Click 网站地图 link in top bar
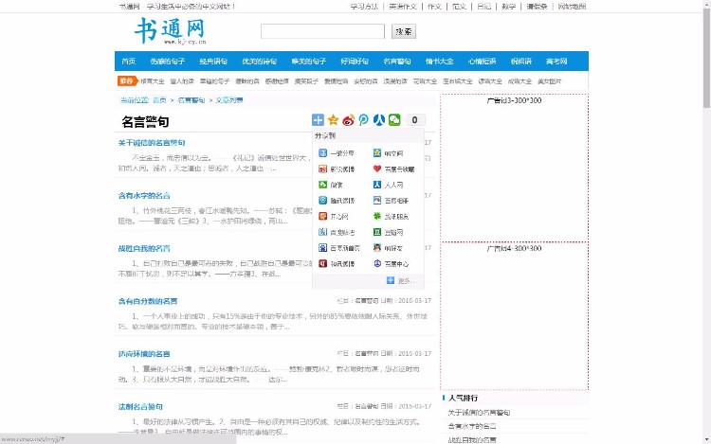711x444 pixels. tap(572, 7)
